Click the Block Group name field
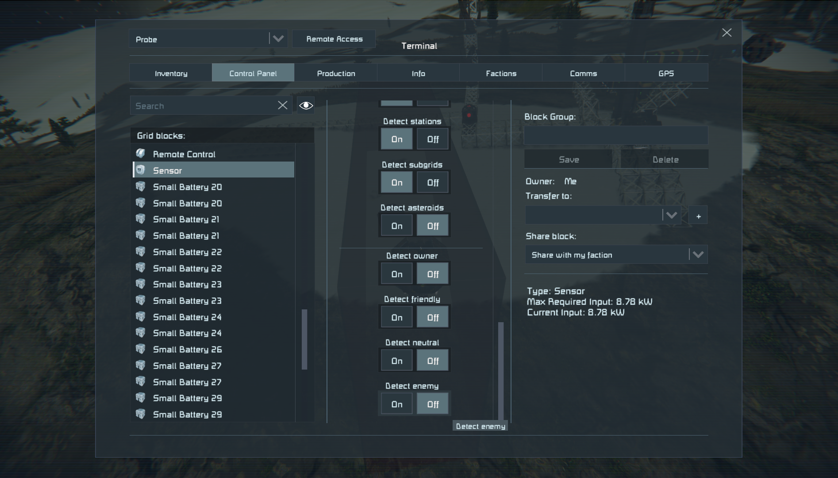The width and height of the screenshot is (838, 478). (615, 135)
